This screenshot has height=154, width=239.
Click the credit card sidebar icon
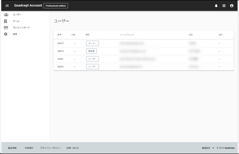[x=6, y=27]
